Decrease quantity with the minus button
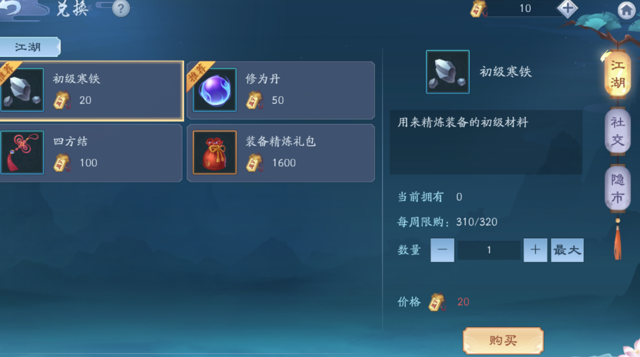The image size is (640, 357). [443, 250]
